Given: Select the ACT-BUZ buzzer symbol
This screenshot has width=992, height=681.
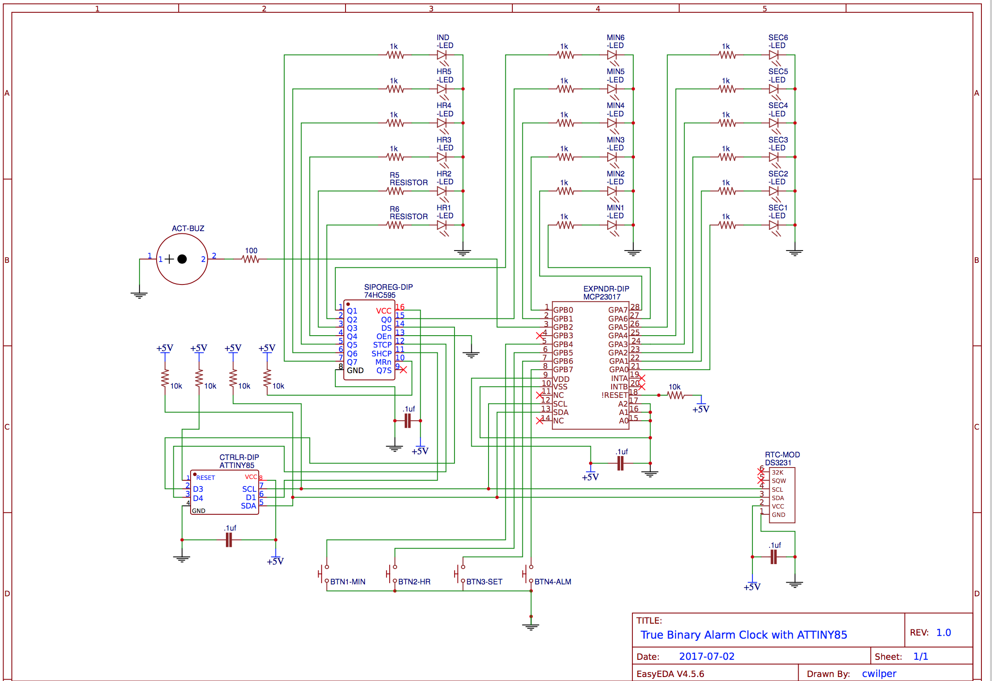Looking at the screenshot, I should (x=182, y=259).
